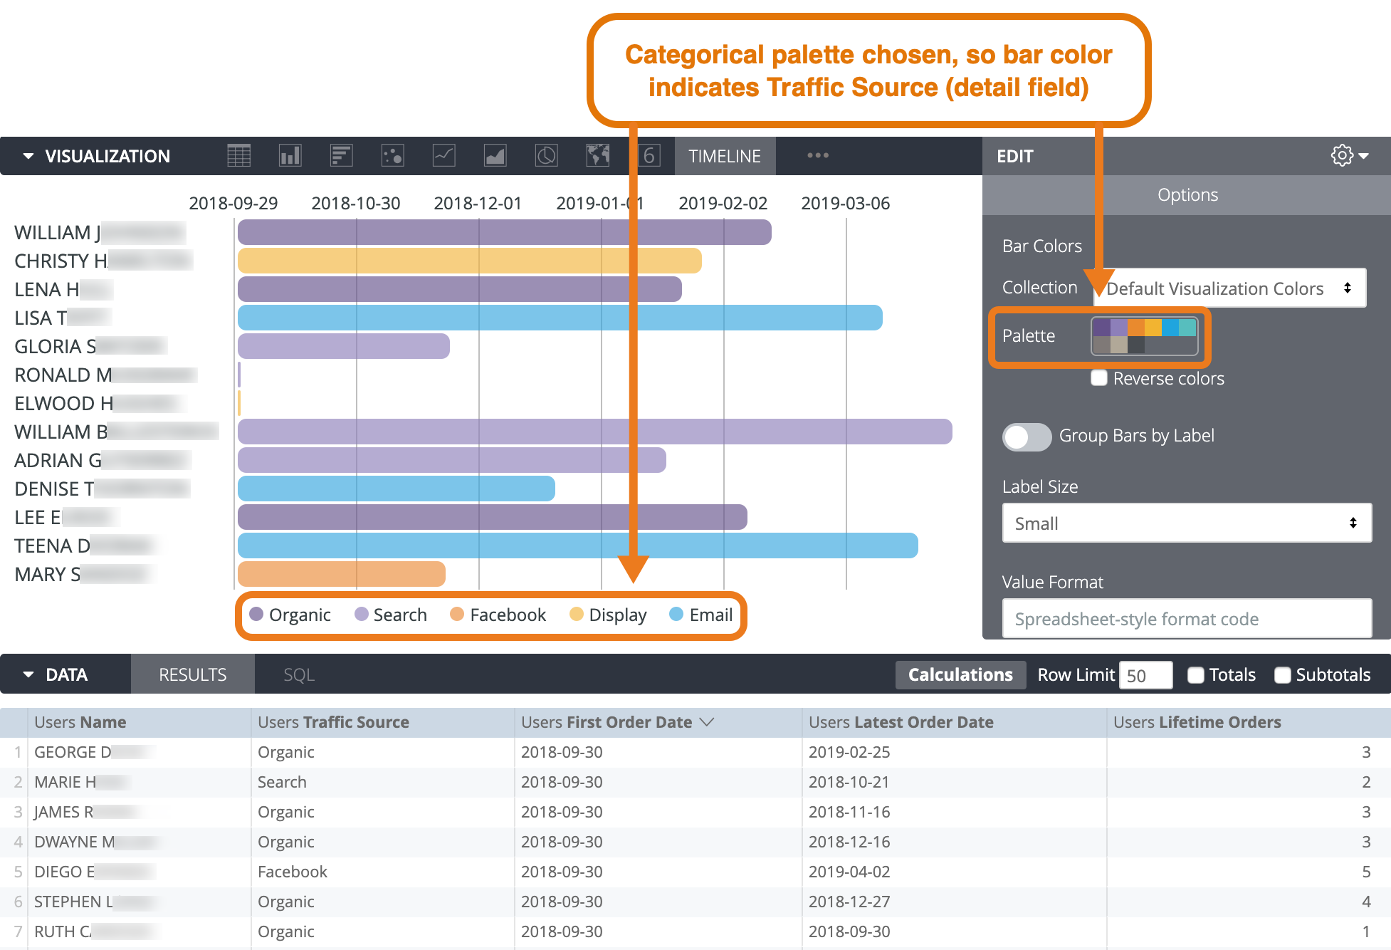Enable the Subtotals checkbox

[1283, 675]
